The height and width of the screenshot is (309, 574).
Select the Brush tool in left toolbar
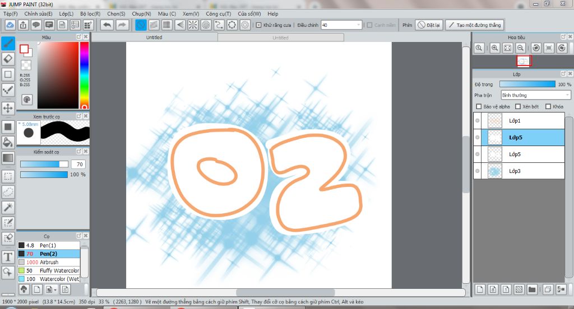pyautogui.click(x=8, y=44)
